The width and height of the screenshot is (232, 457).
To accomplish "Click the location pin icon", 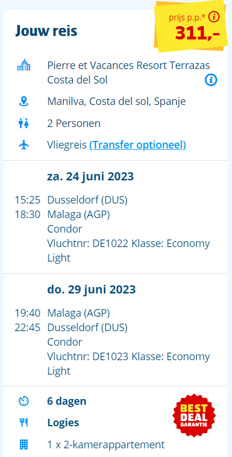I will [24, 101].
